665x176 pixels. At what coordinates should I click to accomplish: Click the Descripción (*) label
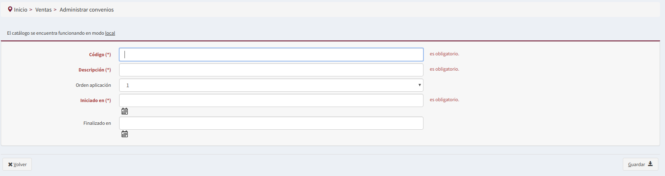[x=95, y=70]
